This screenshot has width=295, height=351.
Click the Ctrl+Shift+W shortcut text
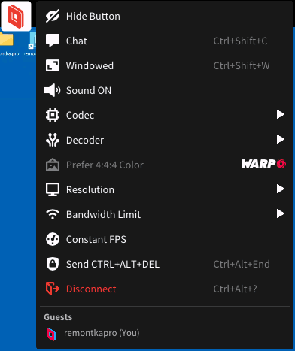pos(242,65)
